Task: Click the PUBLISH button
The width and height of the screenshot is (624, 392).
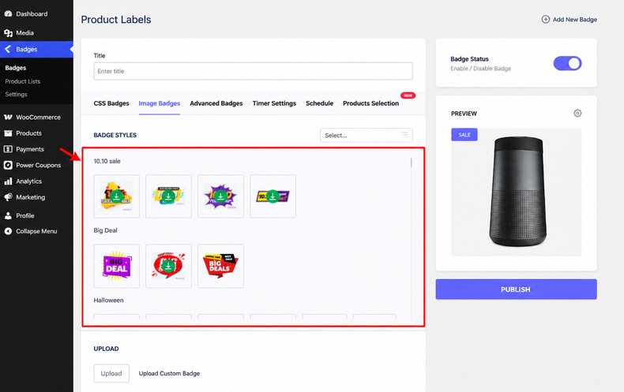Action: click(516, 289)
